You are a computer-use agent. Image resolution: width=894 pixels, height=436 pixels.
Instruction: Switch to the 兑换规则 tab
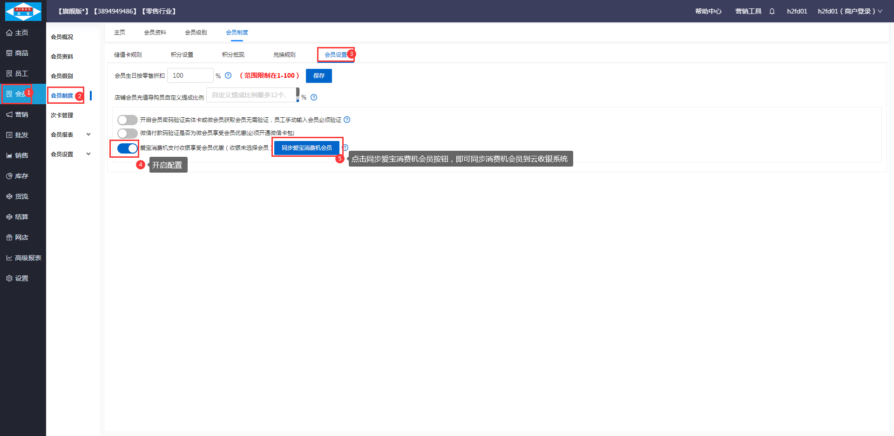point(284,55)
